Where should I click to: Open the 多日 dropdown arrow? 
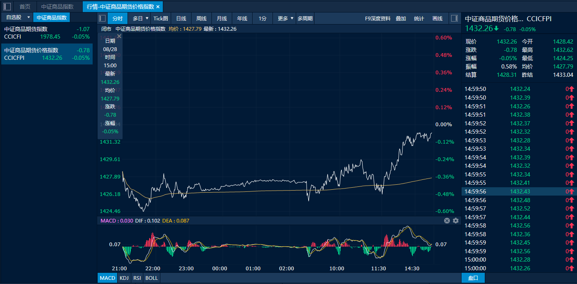147,18
